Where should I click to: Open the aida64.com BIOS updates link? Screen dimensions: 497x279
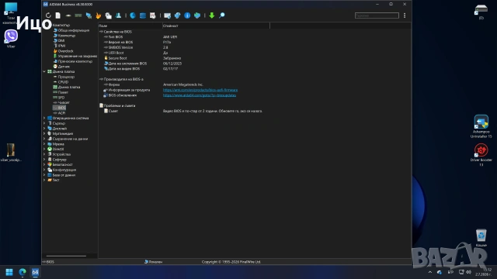tap(200, 95)
